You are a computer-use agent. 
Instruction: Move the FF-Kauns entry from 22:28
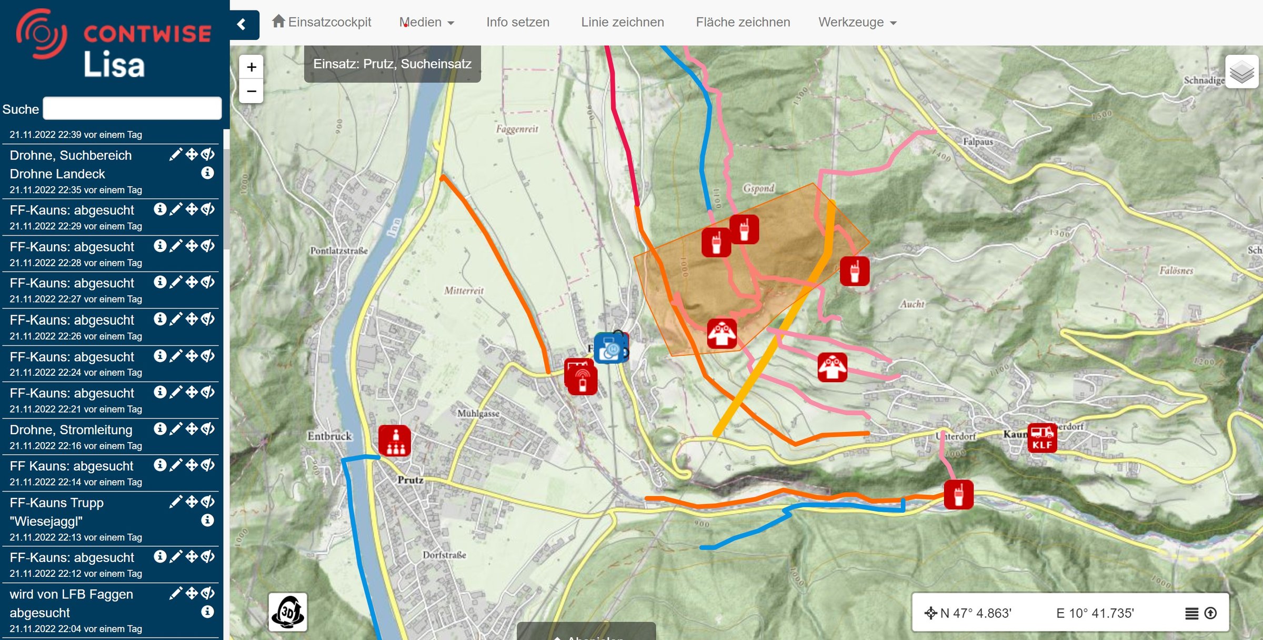click(x=192, y=246)
